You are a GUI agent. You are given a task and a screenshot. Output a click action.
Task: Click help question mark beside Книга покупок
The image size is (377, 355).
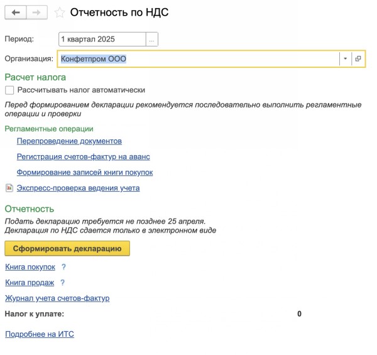coord(63,267)
